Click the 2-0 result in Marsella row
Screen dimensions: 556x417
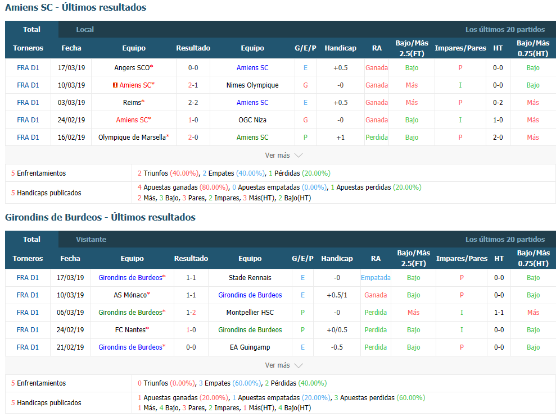point(193,137)
